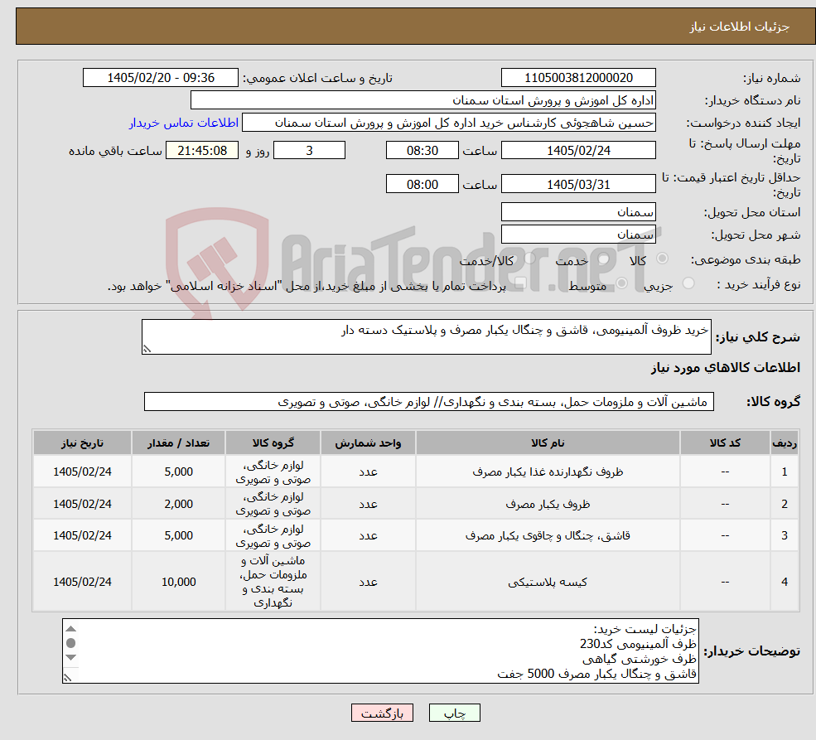Click the اطلاعات کالاهای مورد نیاز heading
This screenshot has width=816, height=740.
tap(726, 368)
